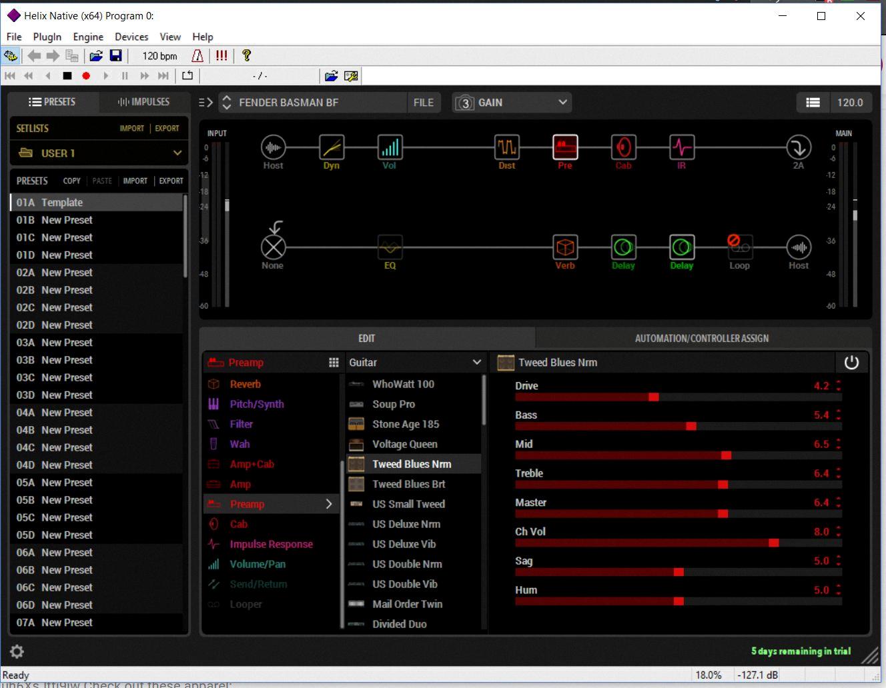This screenshot has width=886, height=688.
Task: Toggle the metronome in the toolbar
Action: [x=197, y=56]
